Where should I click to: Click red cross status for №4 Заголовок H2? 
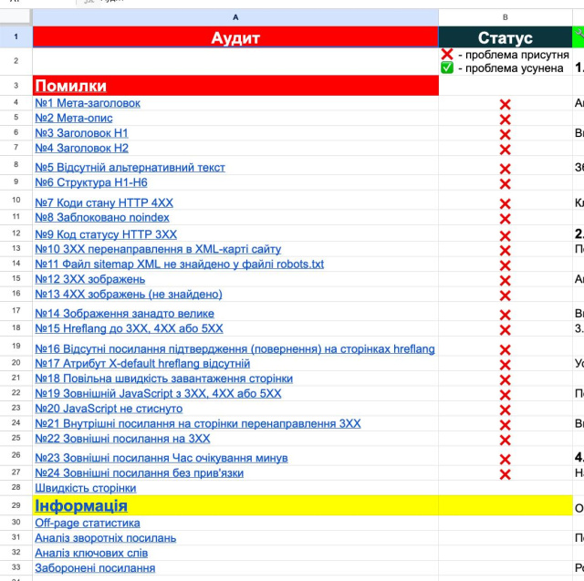505,150
